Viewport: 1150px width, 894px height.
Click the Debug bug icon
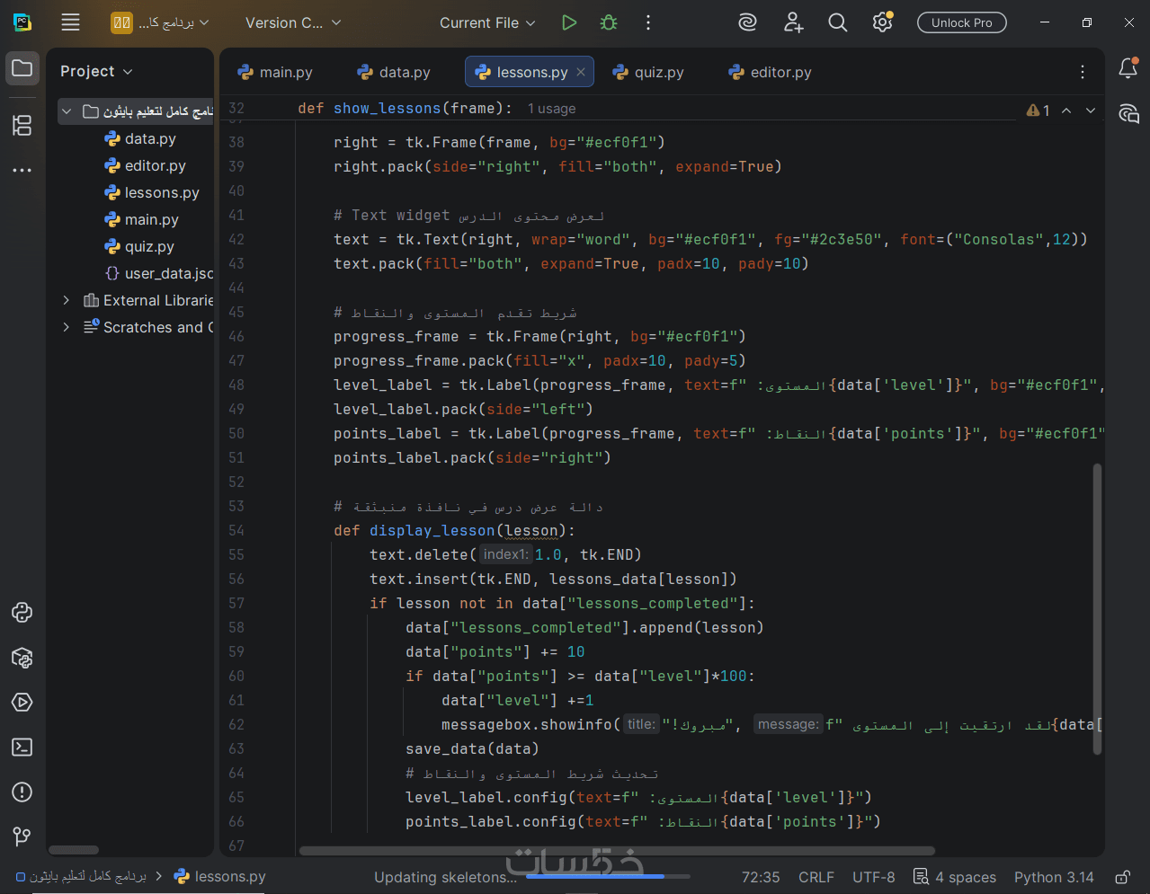[x=609, y=22]
